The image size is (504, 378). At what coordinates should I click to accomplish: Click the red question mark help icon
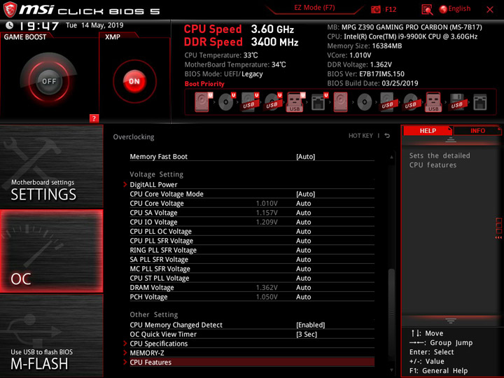click(94, 118)
